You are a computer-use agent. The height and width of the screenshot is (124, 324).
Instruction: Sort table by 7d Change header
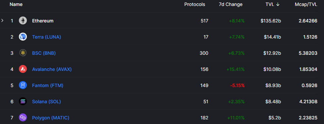[231, 5]
